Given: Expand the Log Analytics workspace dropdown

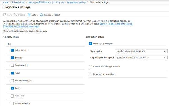Looking at the screenshot, I should 141,57.
